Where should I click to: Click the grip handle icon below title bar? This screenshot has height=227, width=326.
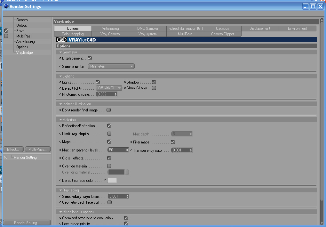pyautogui.click(x=6, y=13)
